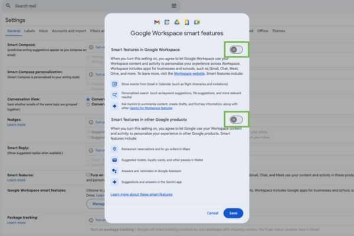Open the Accounts and Import tab

pyautogui.click(x=68, y=31)
